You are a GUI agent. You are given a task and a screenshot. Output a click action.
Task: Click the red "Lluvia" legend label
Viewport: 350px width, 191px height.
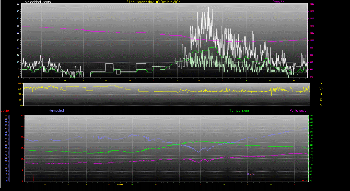(5, 110)
